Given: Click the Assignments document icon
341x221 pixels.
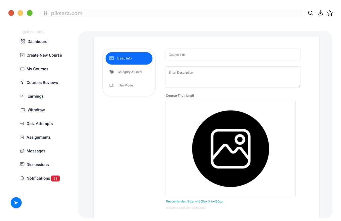Looking at the screenshot, I should (x=22, y=137).
